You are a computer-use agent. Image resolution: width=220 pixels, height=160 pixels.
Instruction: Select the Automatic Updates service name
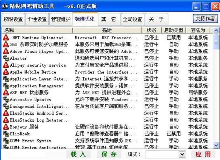[x=31, y=100]
